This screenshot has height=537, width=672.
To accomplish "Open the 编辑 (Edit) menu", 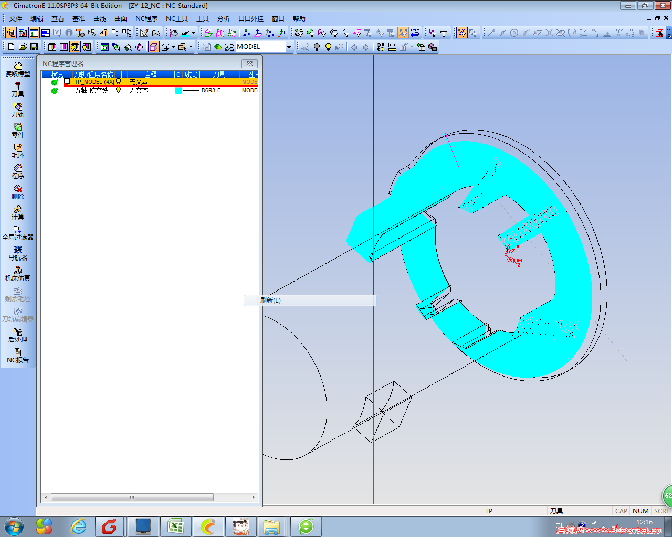I will 37,19.
